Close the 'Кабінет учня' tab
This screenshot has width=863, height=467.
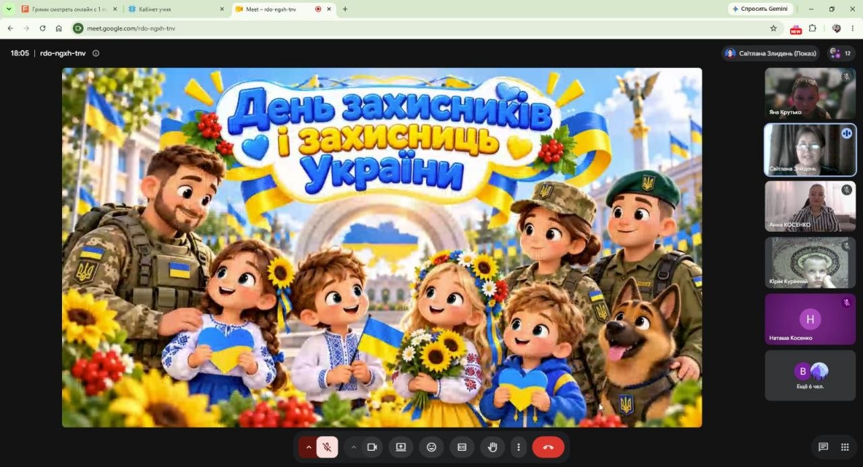222,9
